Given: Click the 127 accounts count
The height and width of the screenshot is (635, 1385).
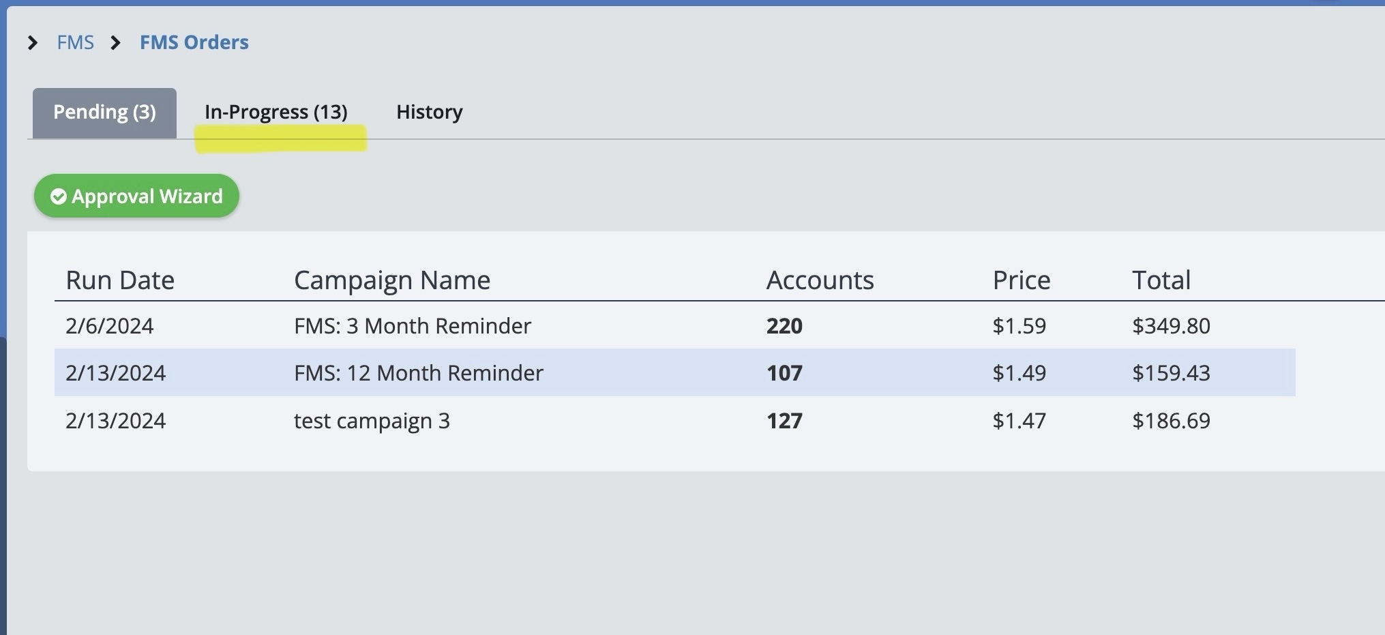Looking at the screenshot, I should point(784,421).
